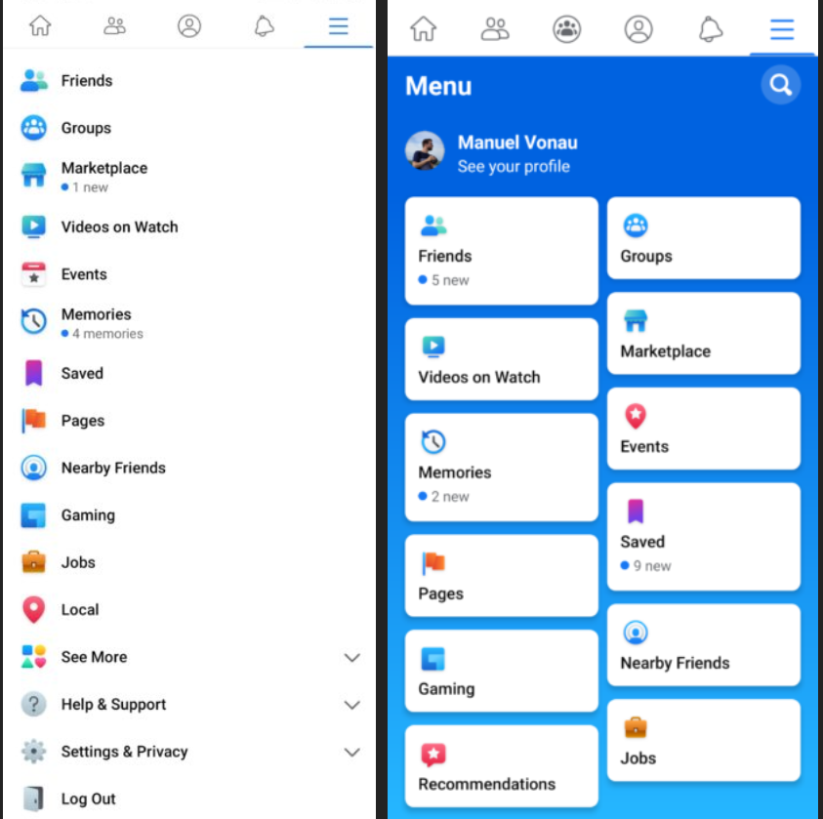Open Recommendations card in Menu grid
823x819 pixels.
(501, 765)
